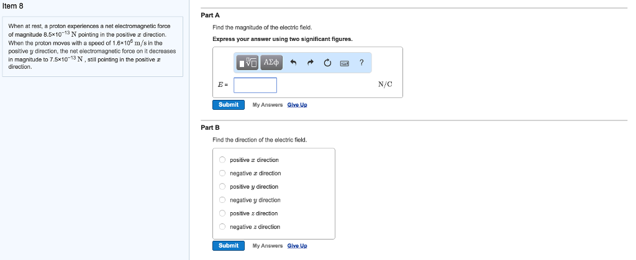
Task: Click the undo arrow in answer toolbar
Action: click(x=294, y=63)
